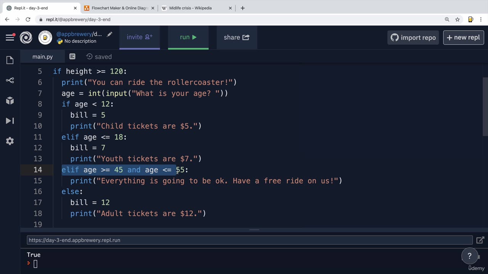The width and height of the screenshot is (488, 274).
Task: Click the 'bill = 5' line
Action: click(88, 115)
